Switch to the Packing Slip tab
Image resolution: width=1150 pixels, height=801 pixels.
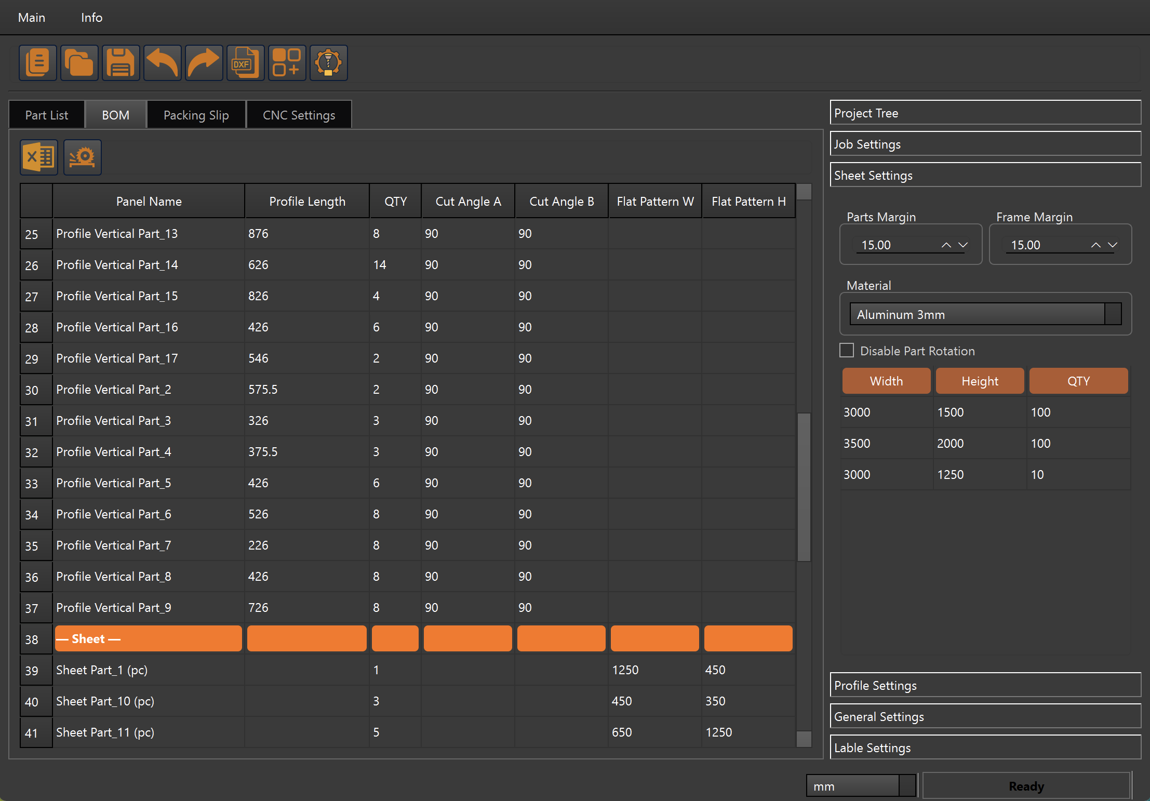point(196,115)
